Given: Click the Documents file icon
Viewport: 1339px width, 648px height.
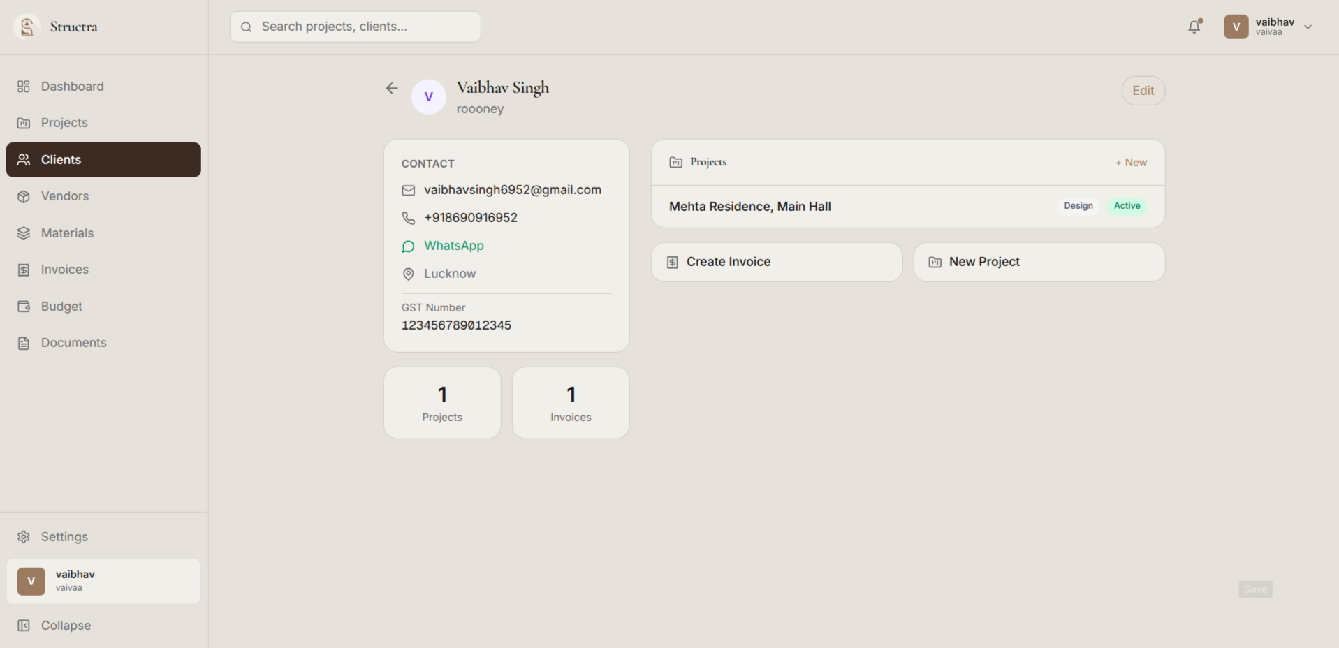Looking at the screenshot, I should (24, 343).
